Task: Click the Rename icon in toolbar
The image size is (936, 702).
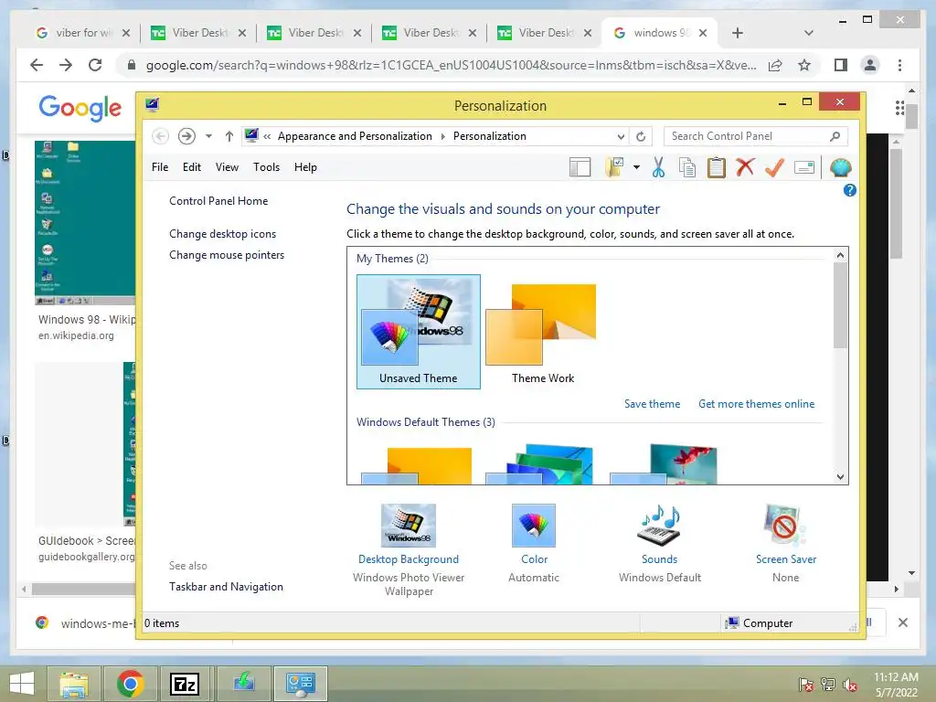Action: 804,168
